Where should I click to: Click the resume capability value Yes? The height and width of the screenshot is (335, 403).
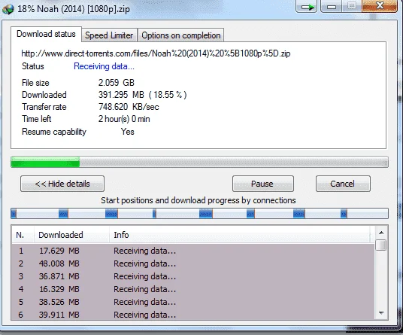pyautogui.click(x=128, y=132)
